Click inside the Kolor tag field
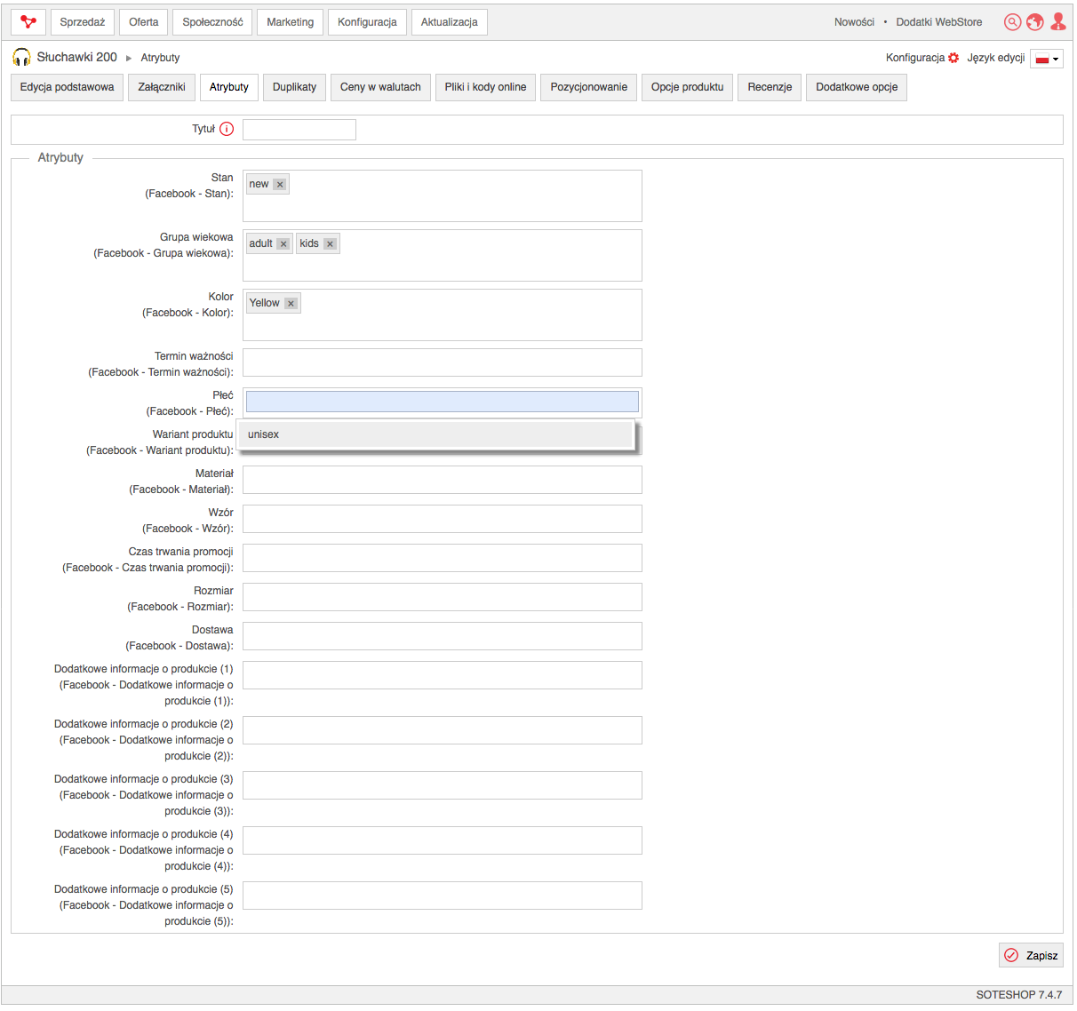The height and width of the screenshot is (1011, 1077). 443,315
